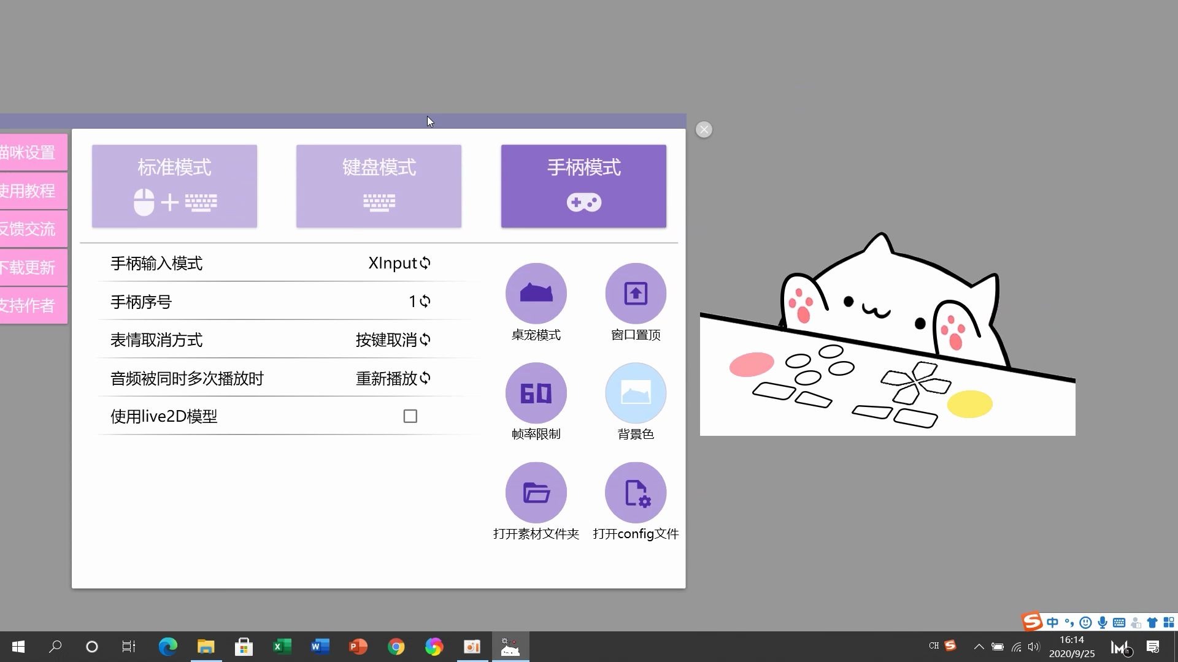Toggle Sogou IME 中 Chinese mode

click(1053, 623)
